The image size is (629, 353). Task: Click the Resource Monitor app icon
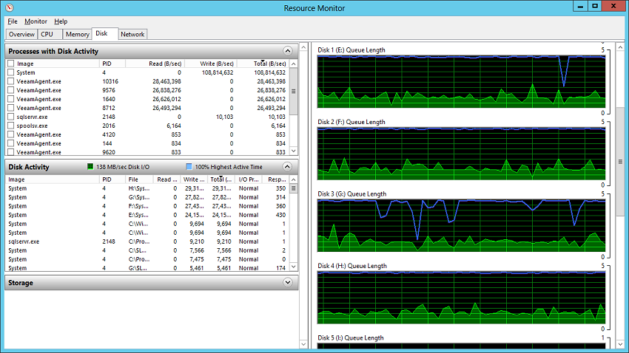tap(9, 7)
